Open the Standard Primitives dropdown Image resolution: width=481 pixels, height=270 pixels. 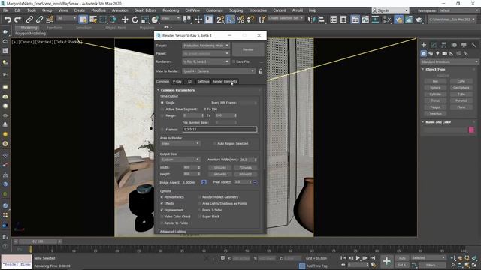(449, 61)
